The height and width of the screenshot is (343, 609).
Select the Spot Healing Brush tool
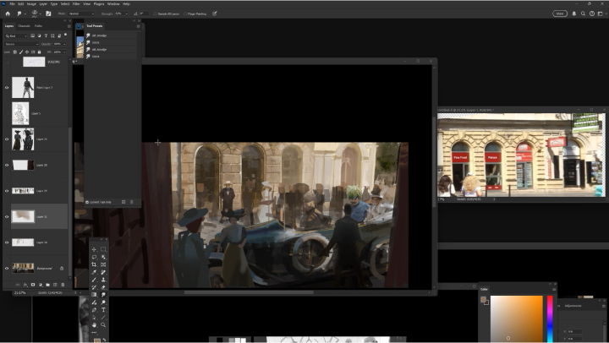pos(103,272)
